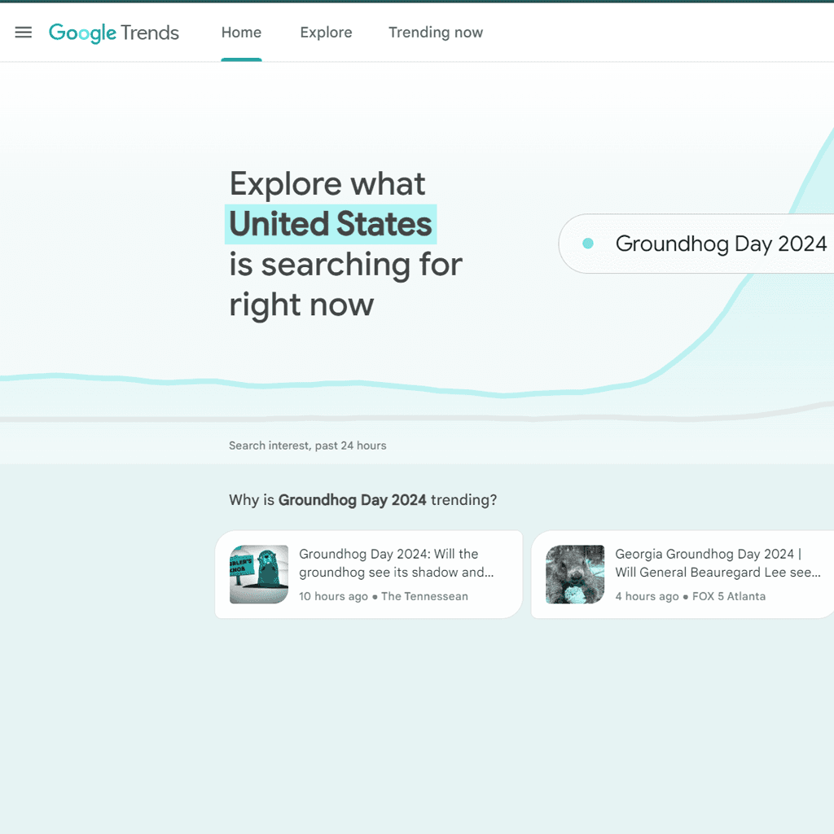Click the '4 hours ago' timestamp
The width and height of the screenshot is (834, 834).
[x=647, y=596]
